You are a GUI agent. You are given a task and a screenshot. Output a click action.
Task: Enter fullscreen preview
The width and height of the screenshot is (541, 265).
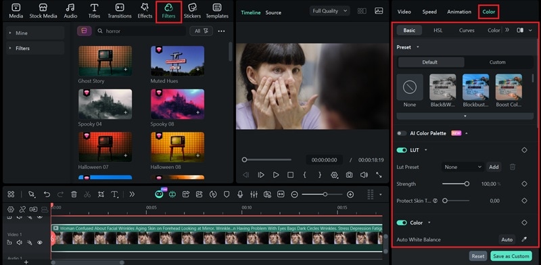(x=379, y=175)
